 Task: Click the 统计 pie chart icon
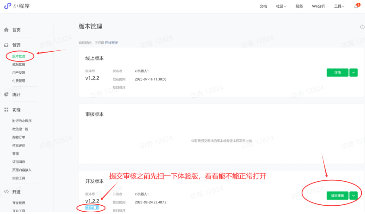pyautogui.click(x=6, y=95)
